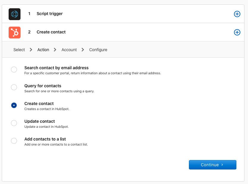
Task: Collapse the step 2 Create contact header title
Action: coord(51,32)
